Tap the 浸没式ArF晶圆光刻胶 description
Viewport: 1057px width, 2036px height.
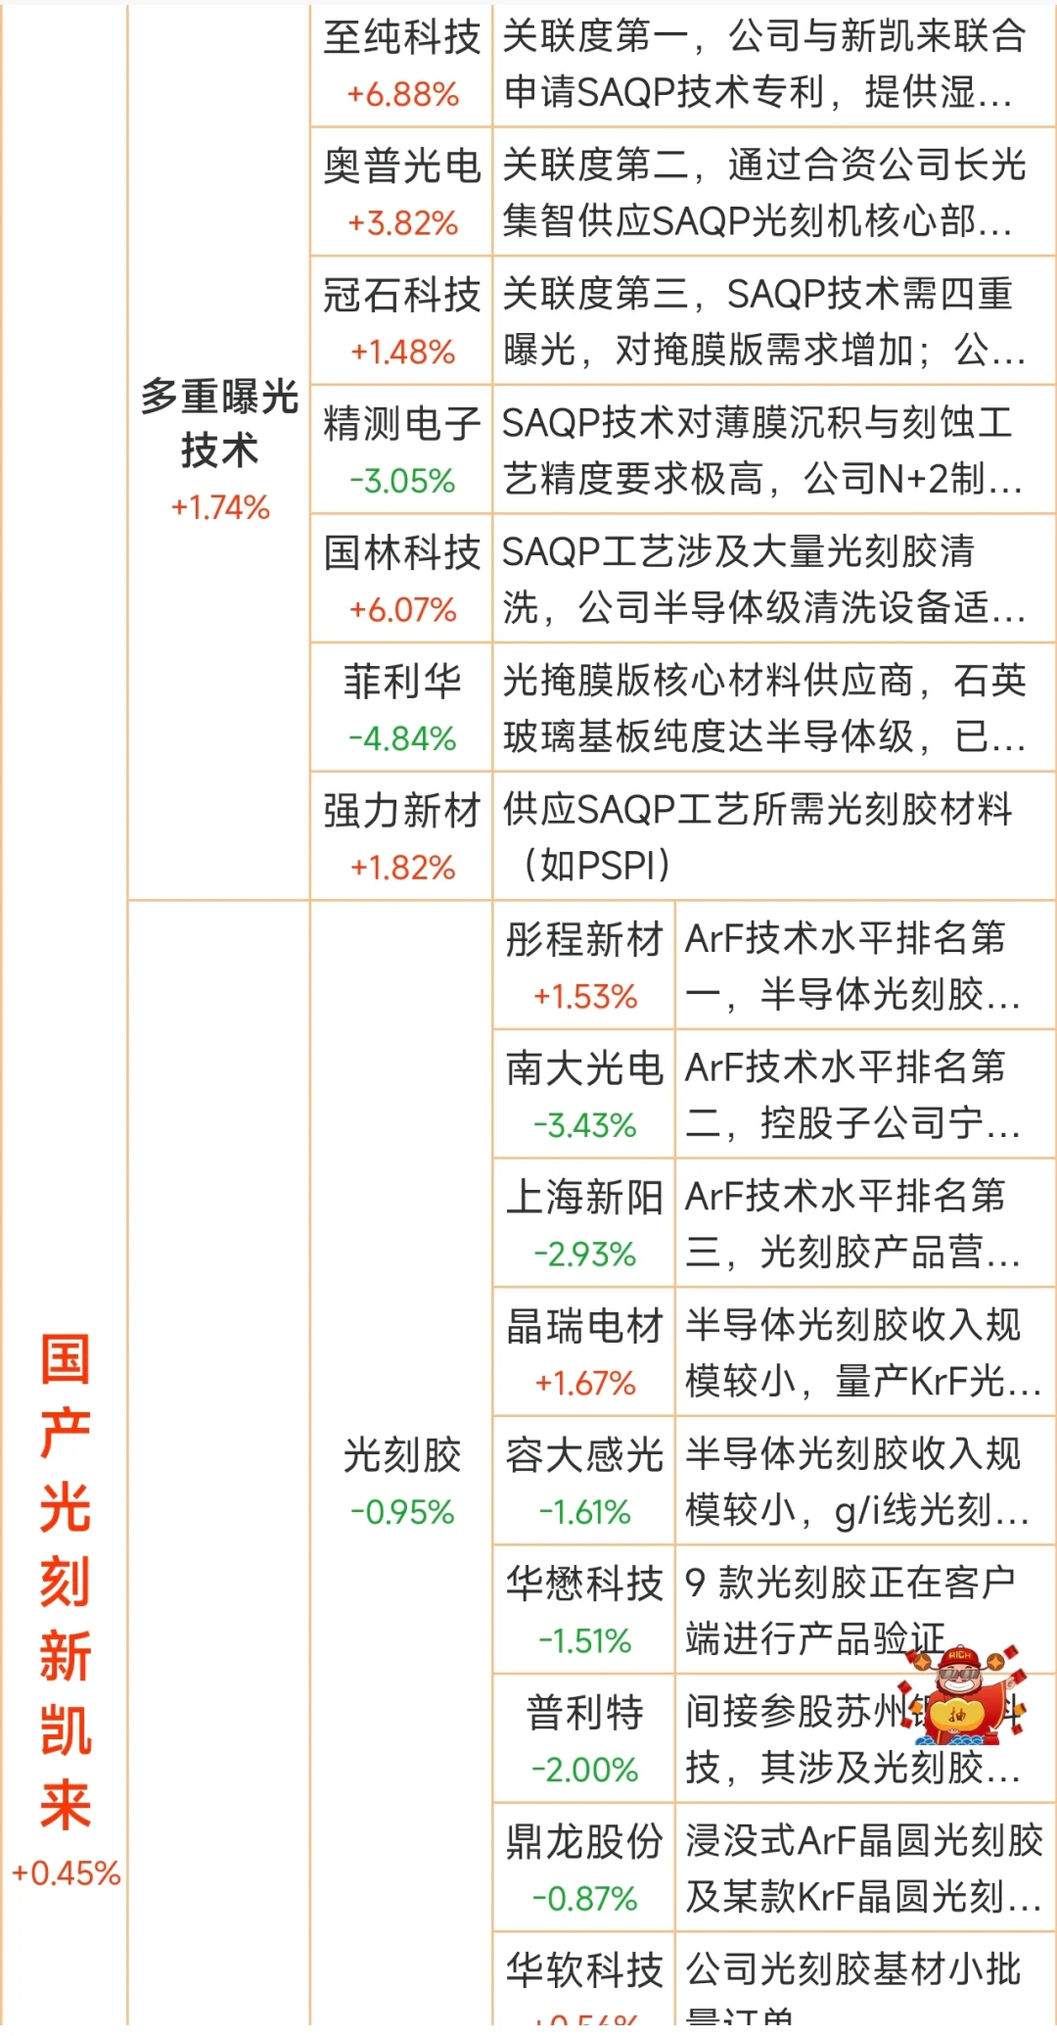point(865,1868)
